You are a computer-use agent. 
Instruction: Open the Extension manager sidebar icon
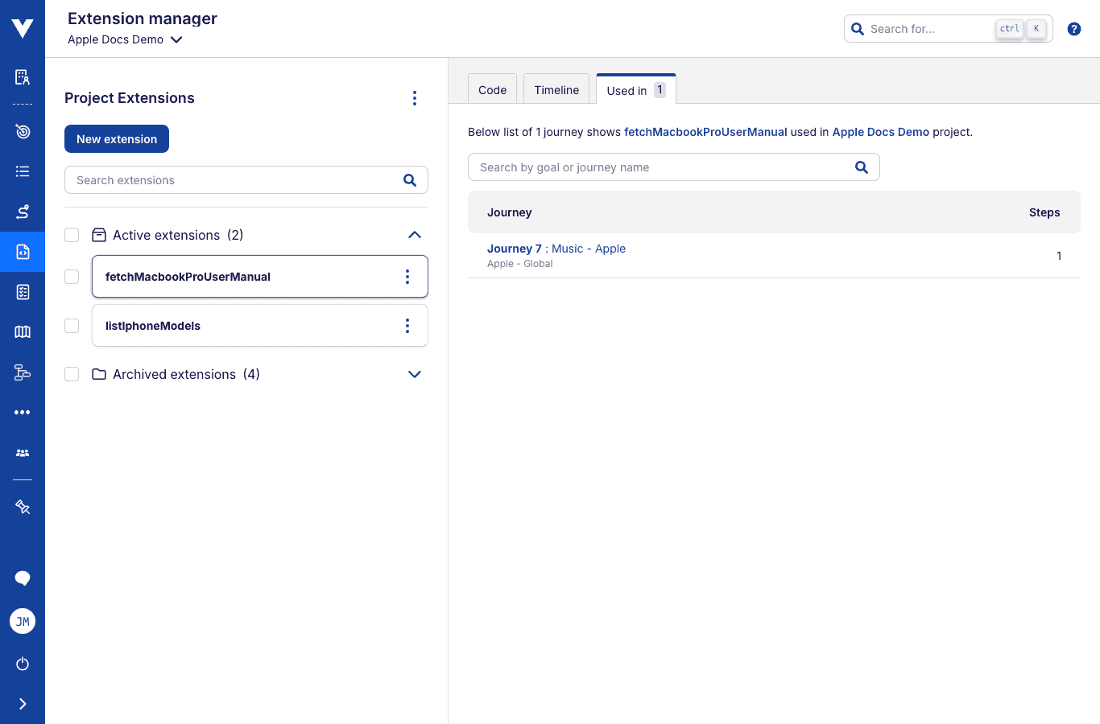point(23,252)
